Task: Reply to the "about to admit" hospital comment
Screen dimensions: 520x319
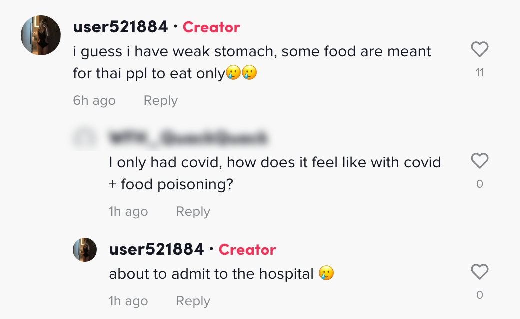Action: pos(193,301)
